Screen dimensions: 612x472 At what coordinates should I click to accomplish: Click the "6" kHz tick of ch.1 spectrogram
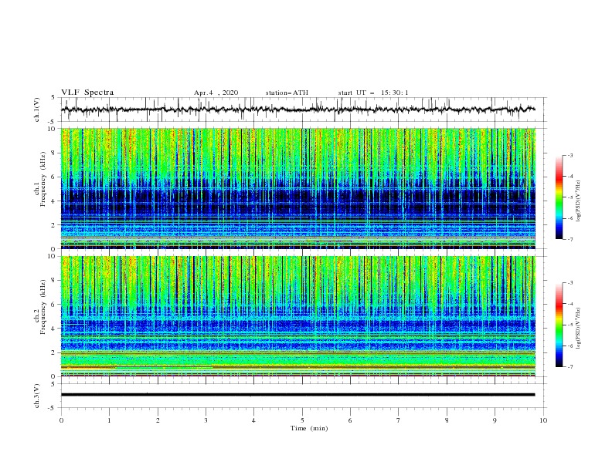pyautogui.click(x=54, y=177)
